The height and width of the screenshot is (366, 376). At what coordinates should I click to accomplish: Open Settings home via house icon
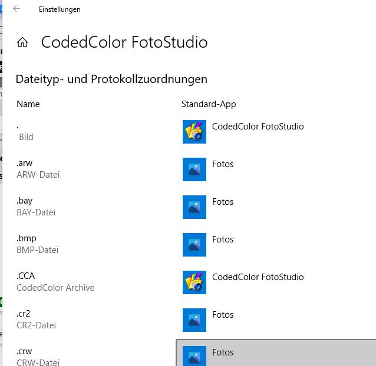(x=22, y=42)
